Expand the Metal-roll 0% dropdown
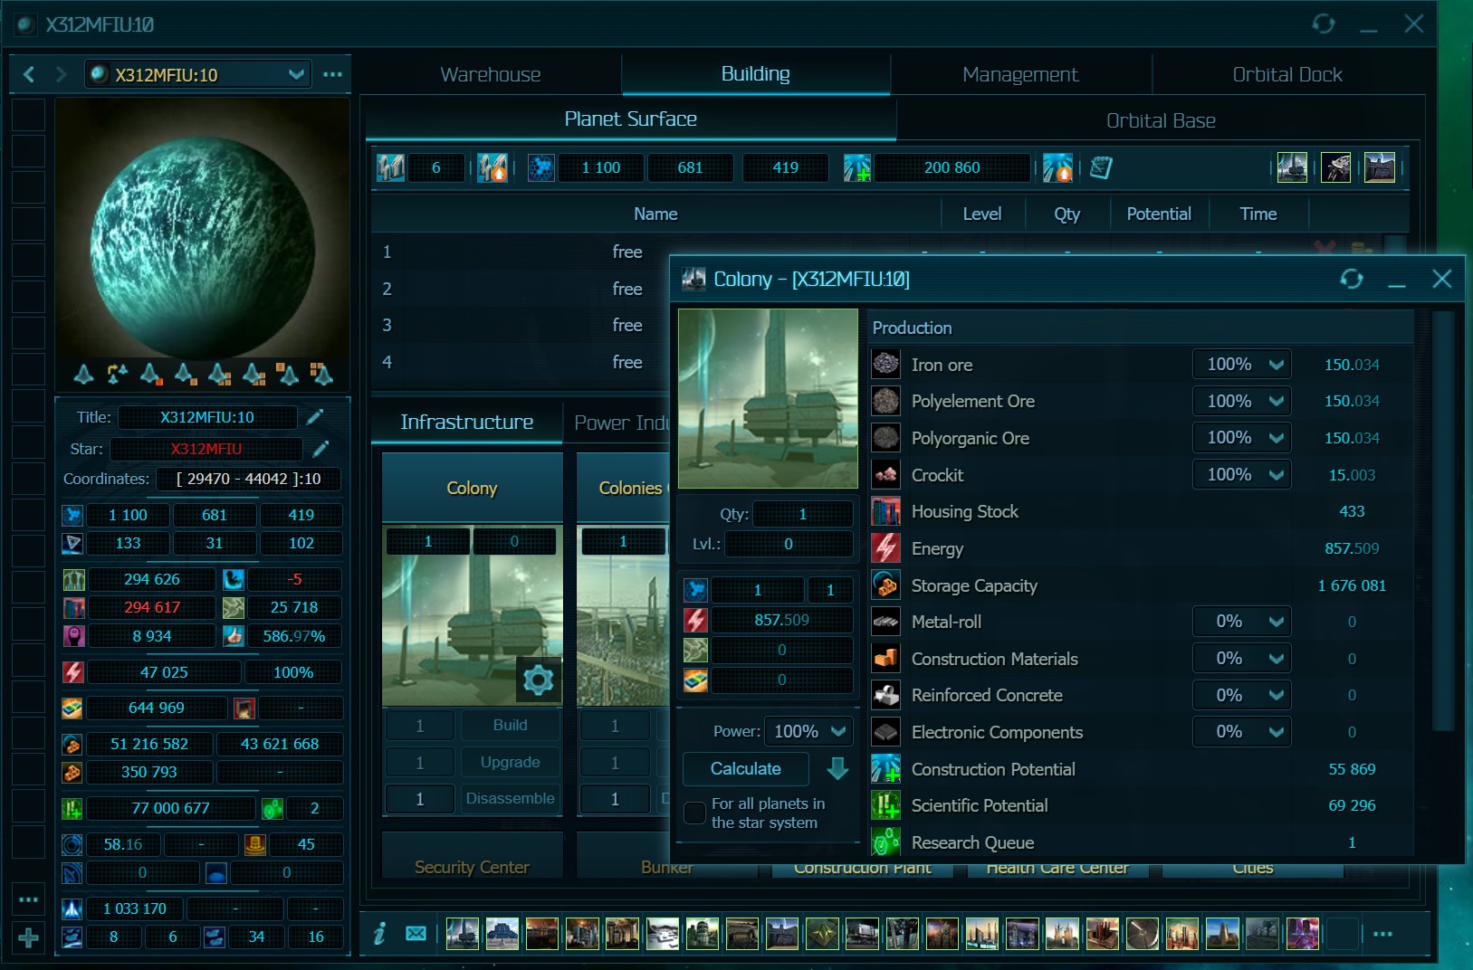This screenshot has width=1473, height=970. (x=1242, y=622)
